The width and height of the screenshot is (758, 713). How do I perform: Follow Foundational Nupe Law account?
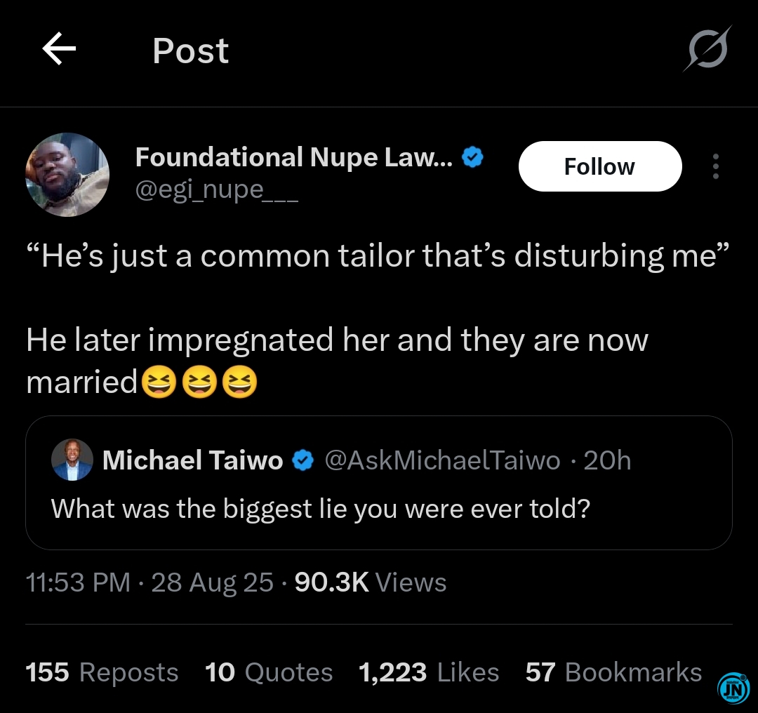tap(600, 166)
